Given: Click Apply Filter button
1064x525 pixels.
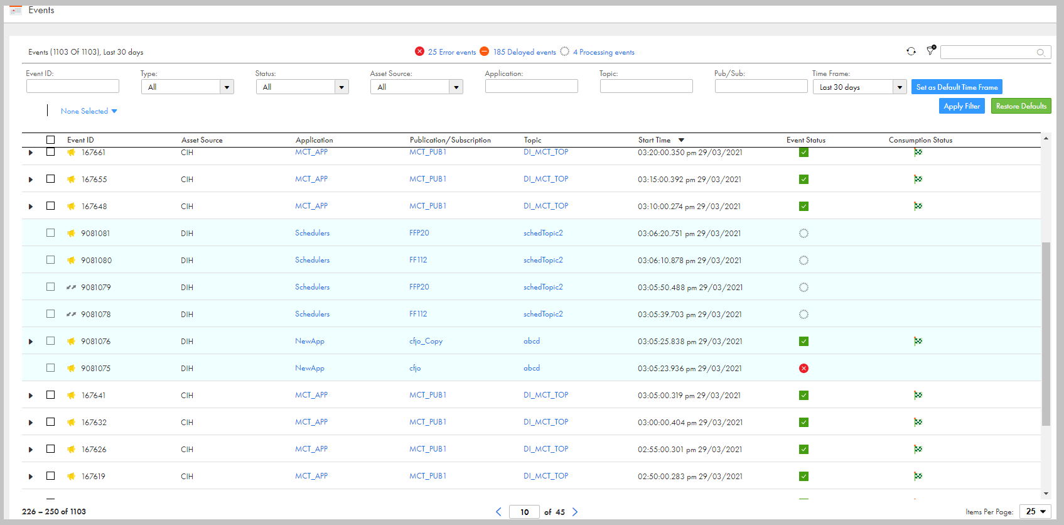Looking at the screenshot, I should [962, 106].
